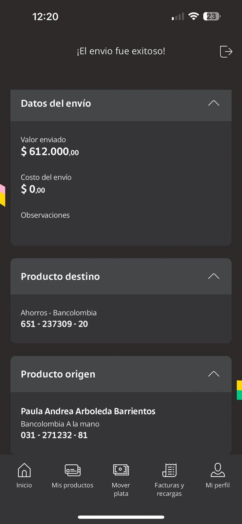Image resolution: width=242 pixels, height=524 pixels.
Task: Open the Mis productos card icon
Action: [72, 470]
